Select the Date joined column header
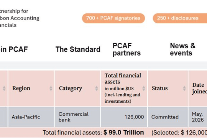 (x=199, y=88)
